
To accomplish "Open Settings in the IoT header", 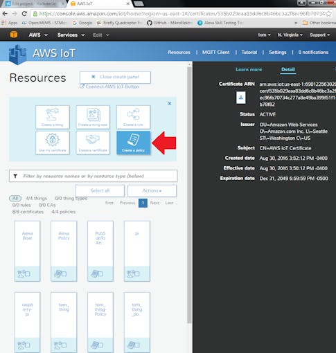I will pos(278,53).
